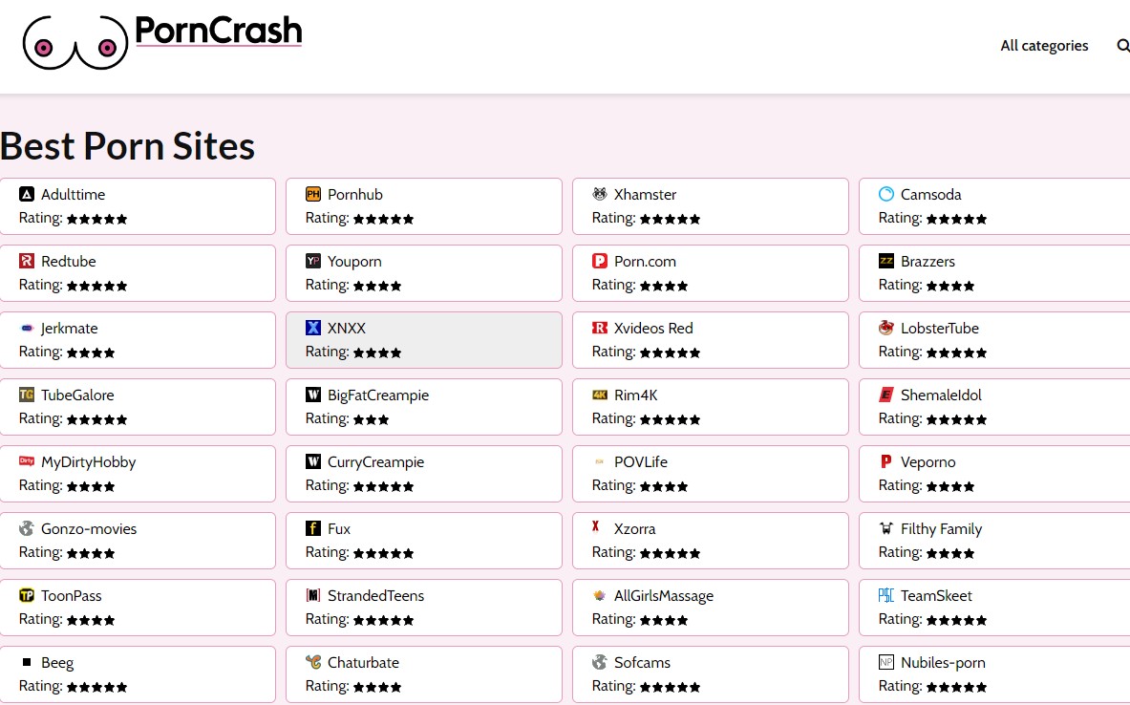Click the star rating under ToonPass
The width and height of the screenshot is (1130, 705).
coord(91,621)
